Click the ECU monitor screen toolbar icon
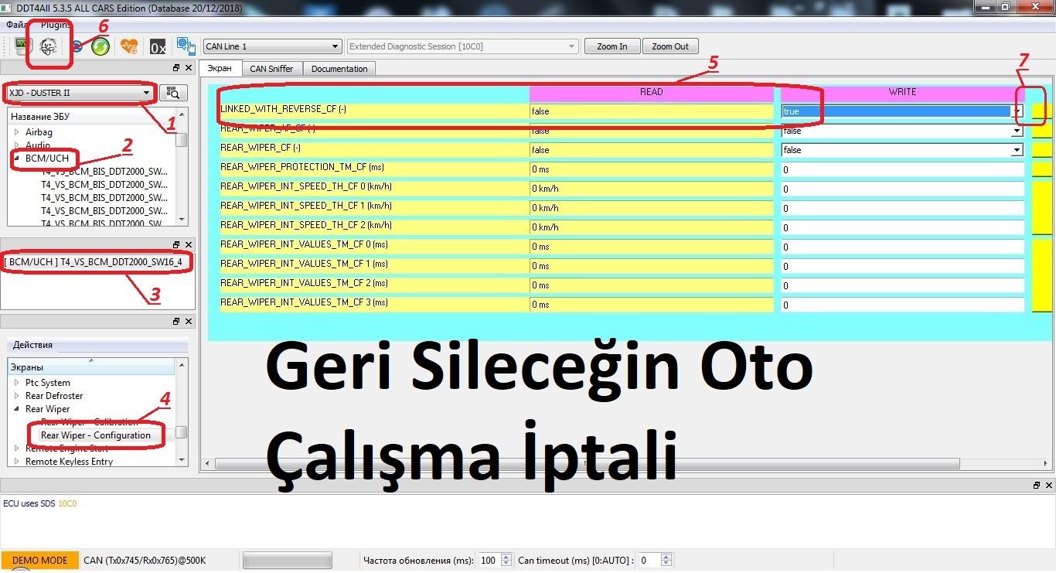 [24, 46]
